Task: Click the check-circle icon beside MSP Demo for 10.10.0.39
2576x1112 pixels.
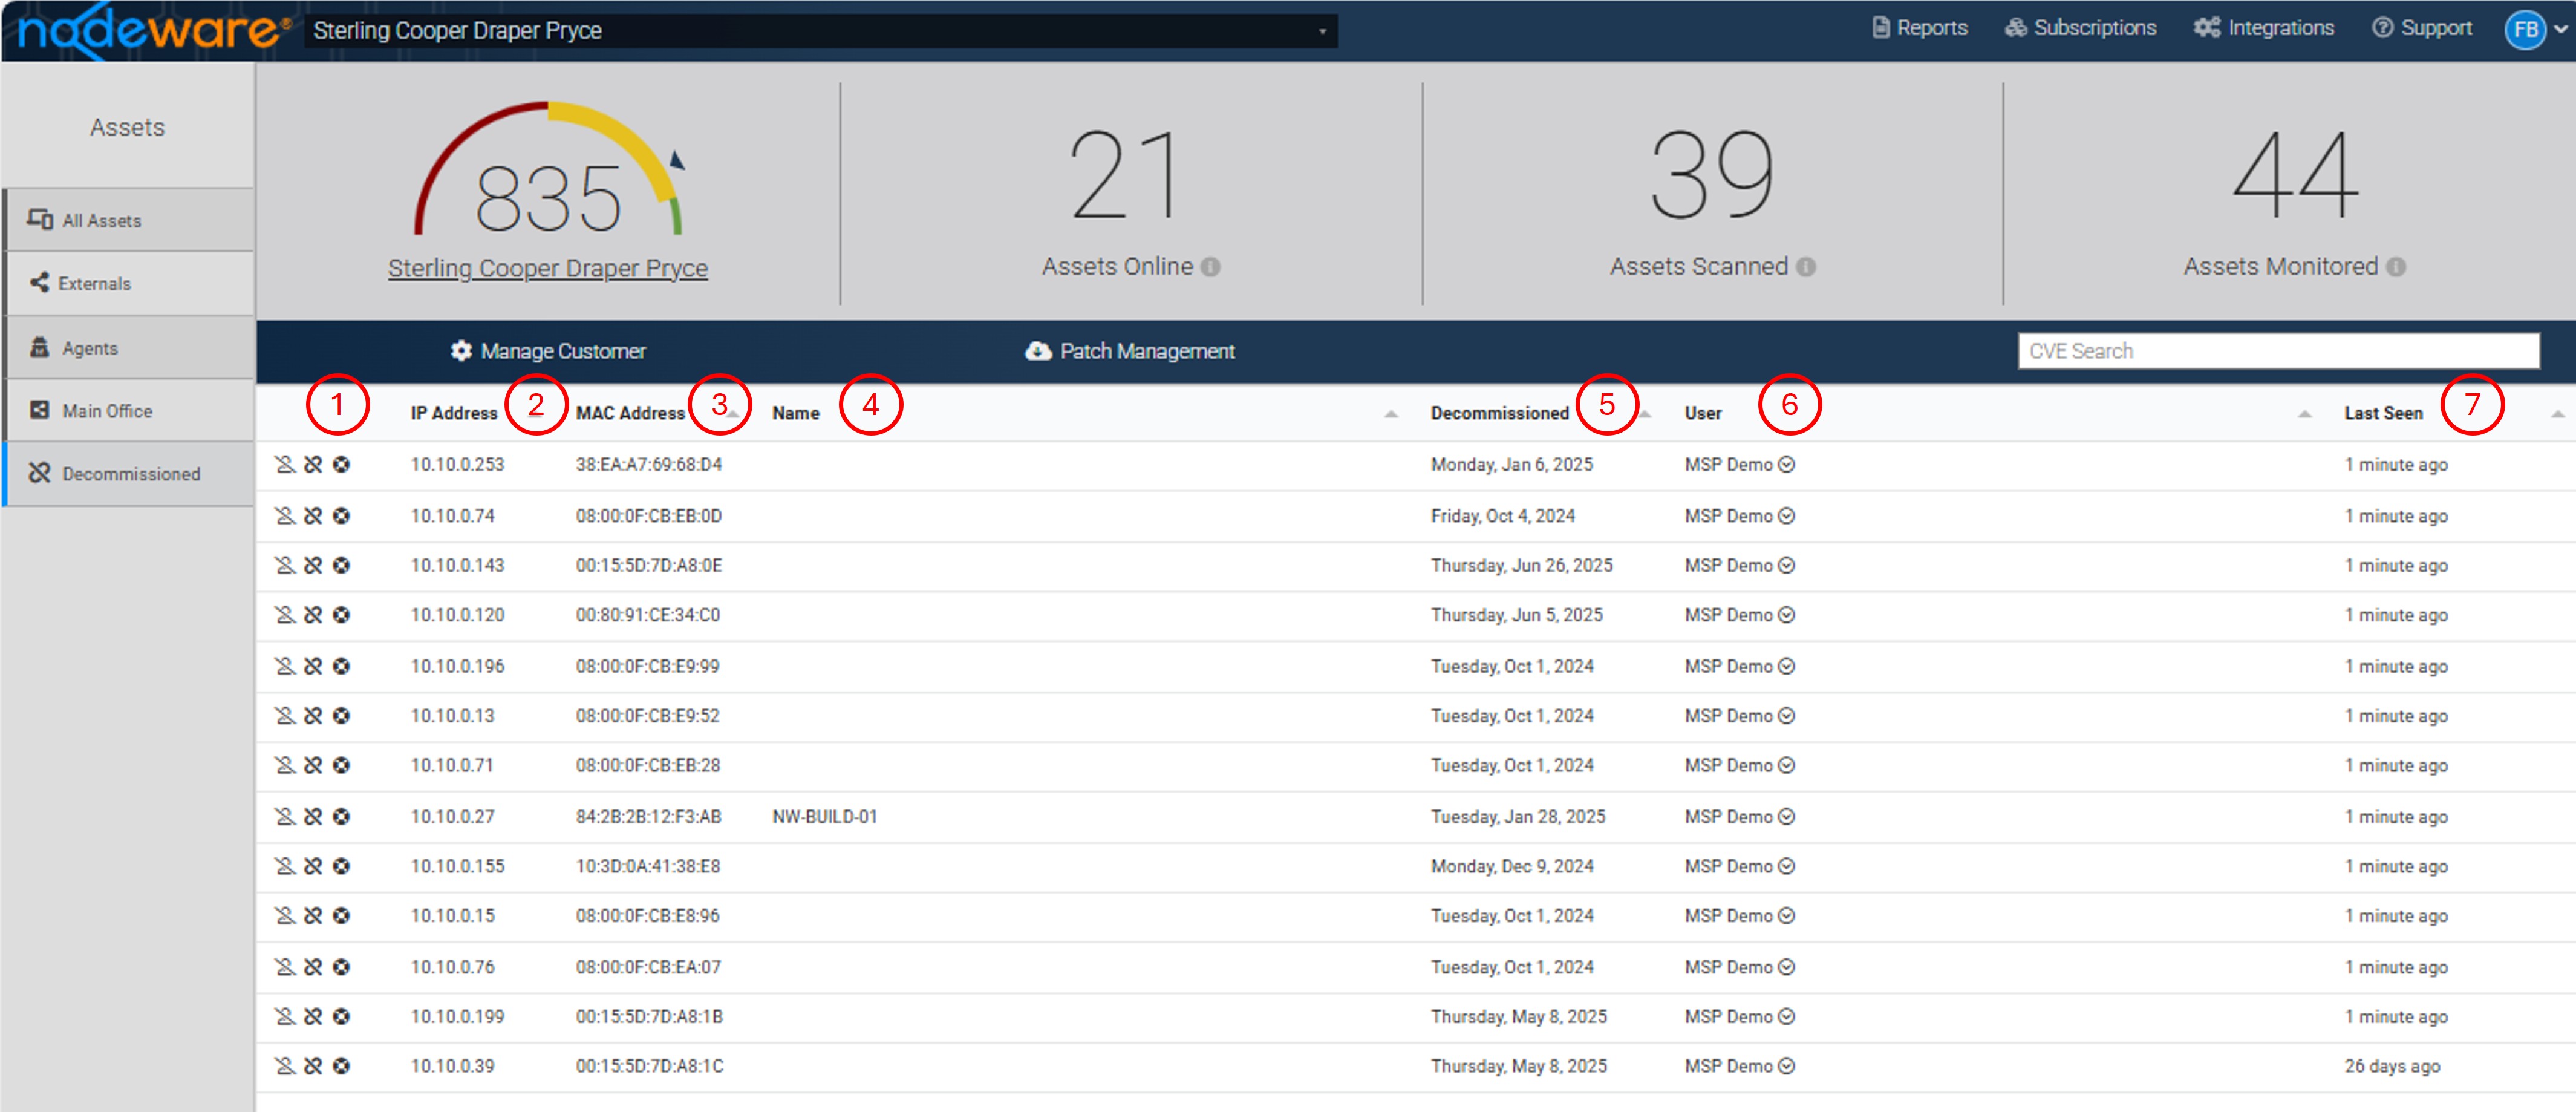Action: click(x=1787, y=1067)
